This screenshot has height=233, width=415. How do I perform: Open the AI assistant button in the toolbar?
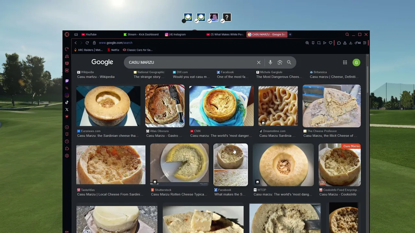pyautogui.click(x=358, y=43)
